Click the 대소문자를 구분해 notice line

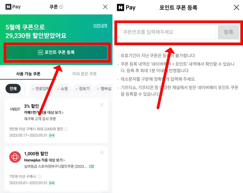coord(158,79)
